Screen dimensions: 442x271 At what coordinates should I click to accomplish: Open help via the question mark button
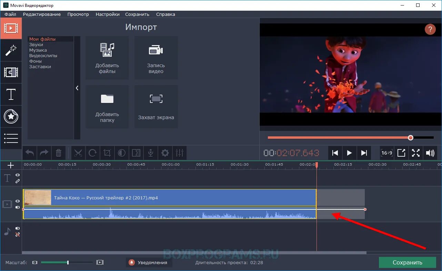[430, 29]
